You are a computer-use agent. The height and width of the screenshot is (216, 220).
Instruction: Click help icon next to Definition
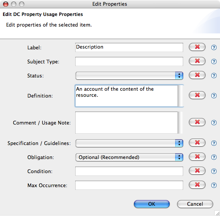[214, 96]
